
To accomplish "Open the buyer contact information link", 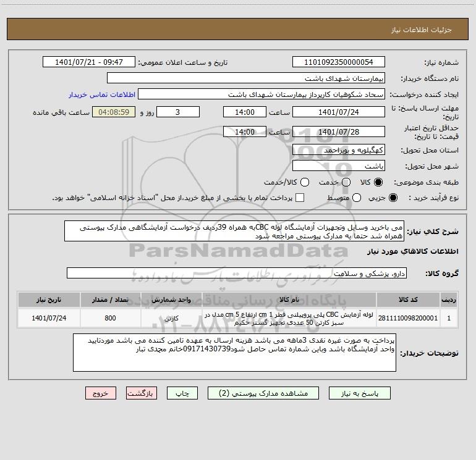I will [102, 94].
